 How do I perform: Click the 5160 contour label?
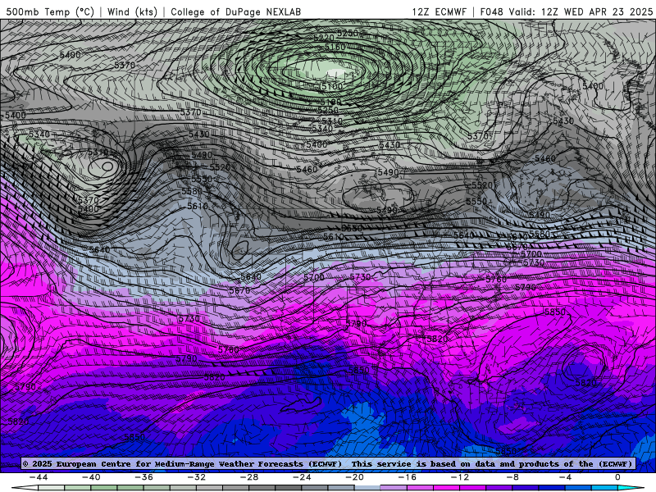pos(335,47)
